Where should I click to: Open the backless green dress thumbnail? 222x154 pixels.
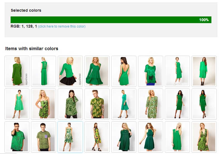[124, 71]
